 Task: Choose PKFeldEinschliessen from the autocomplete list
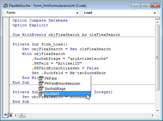62,84
